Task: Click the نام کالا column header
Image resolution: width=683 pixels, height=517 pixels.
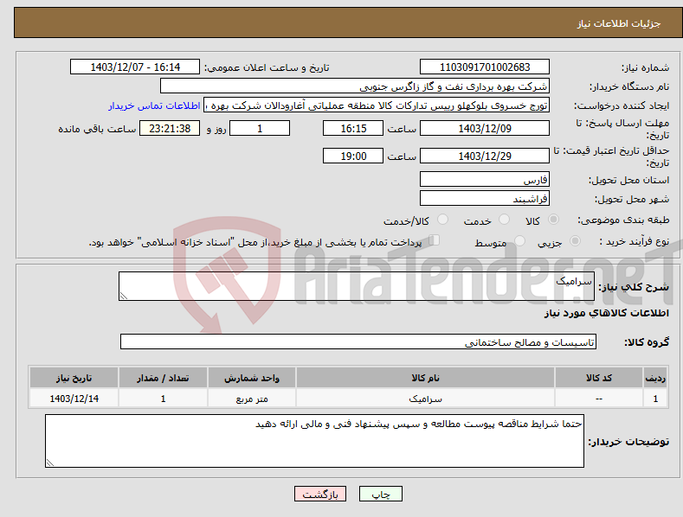Action: [x=425, y=378]
